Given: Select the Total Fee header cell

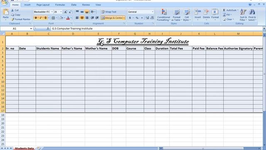Looking at the screenshot, I should 181,48.
